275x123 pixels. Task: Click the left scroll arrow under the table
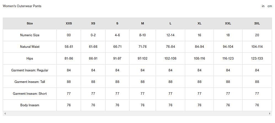click(x=5, y=113)
